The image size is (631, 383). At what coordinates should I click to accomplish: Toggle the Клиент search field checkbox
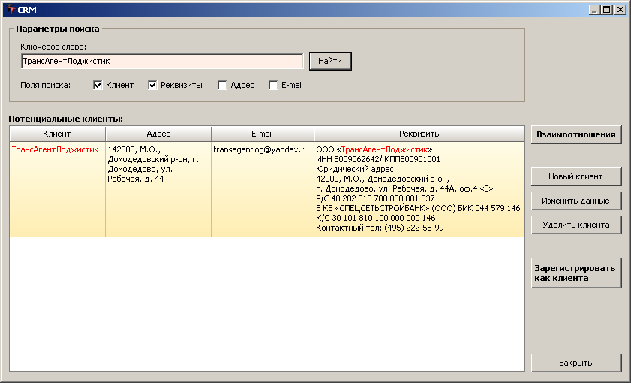point(98,85)
